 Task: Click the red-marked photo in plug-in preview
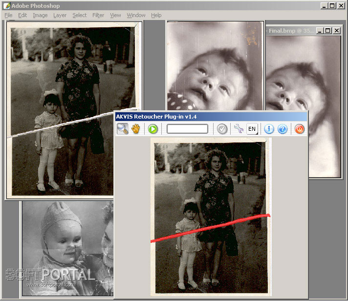coord(211,217)
